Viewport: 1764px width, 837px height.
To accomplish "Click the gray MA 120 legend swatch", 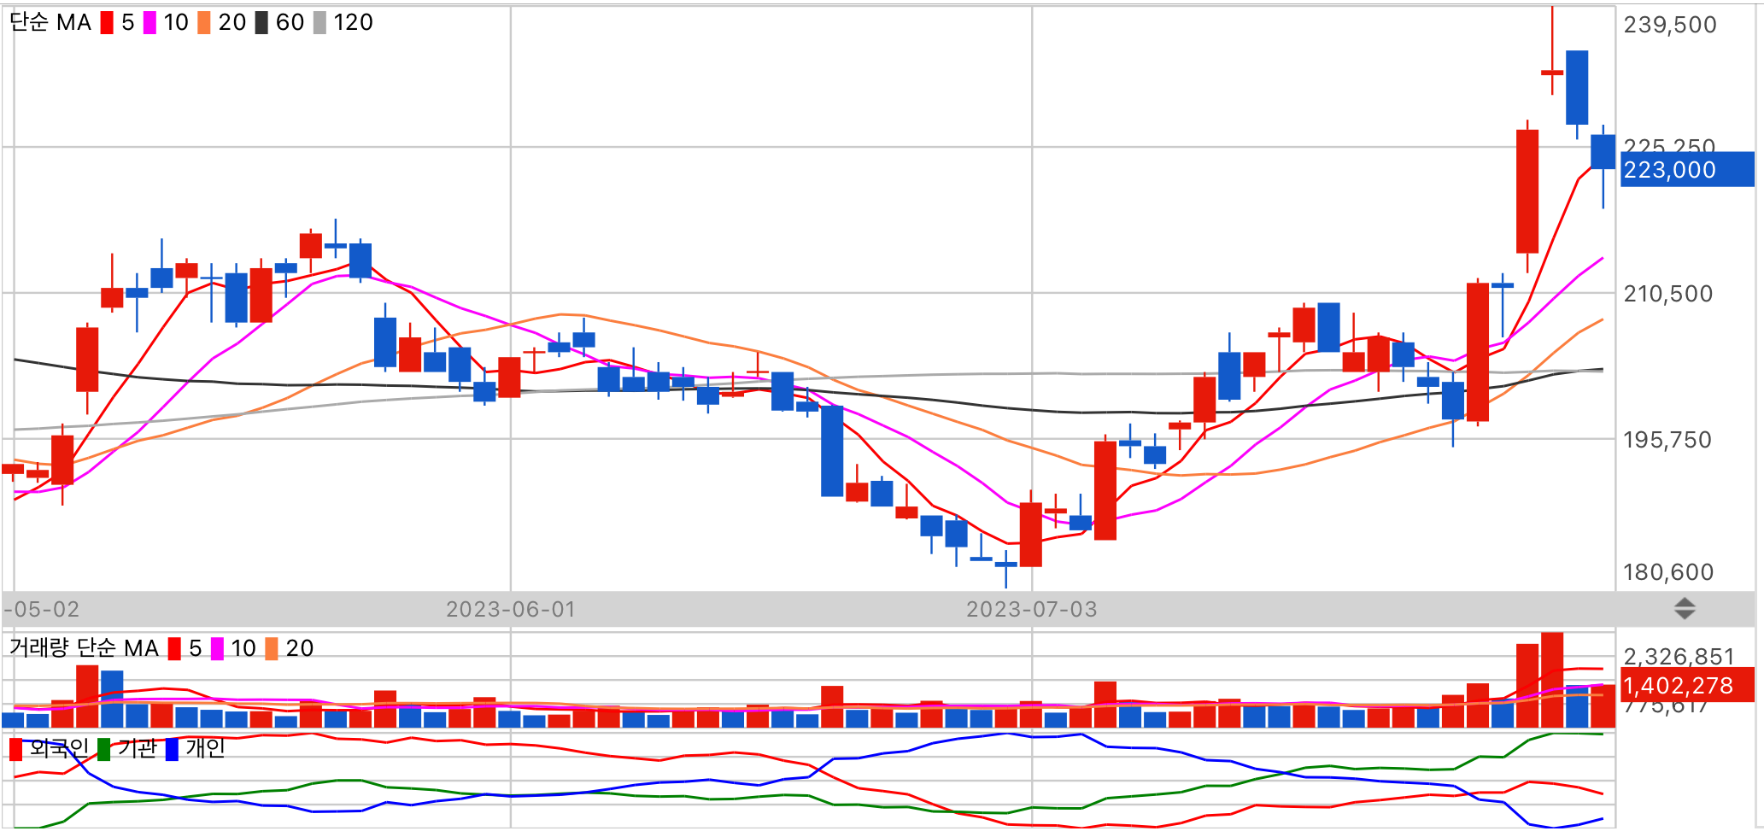I will pos(319,23).
